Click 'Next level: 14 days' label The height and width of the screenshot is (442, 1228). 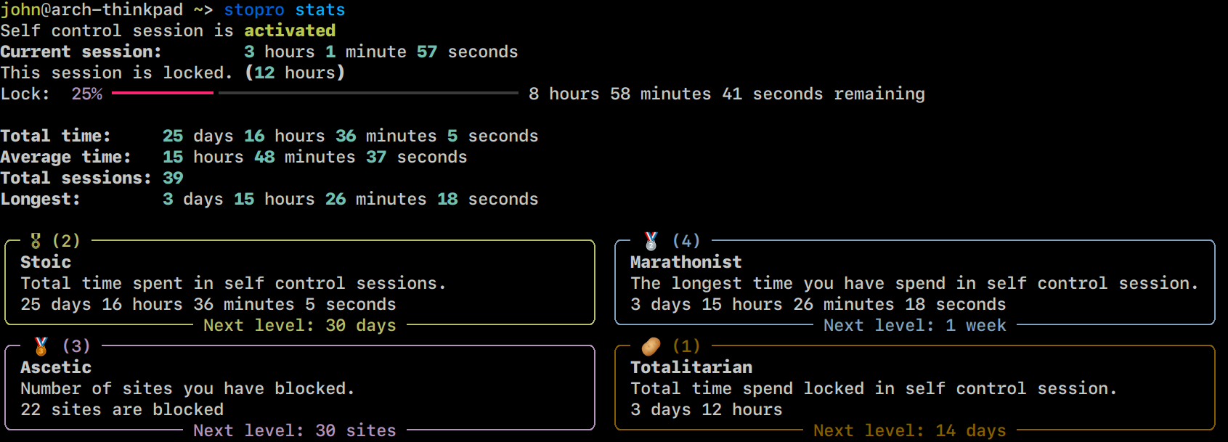click(x=909, y=430)
